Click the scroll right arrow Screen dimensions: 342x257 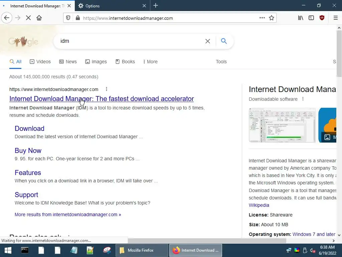tap(334, 241)
